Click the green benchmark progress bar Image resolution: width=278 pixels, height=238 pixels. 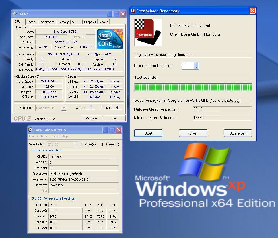(193, 87)
